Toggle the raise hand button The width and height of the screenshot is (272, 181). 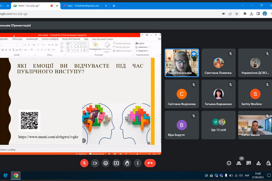pos(127,163)
